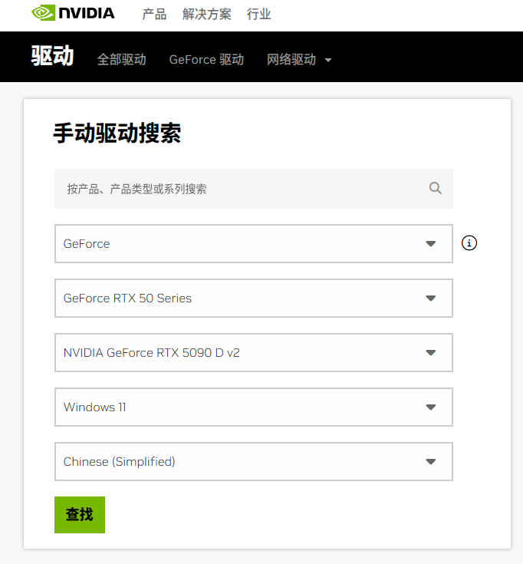Click the 驱动 heading link
523x564 pixels.
click(x=52, y=56)
